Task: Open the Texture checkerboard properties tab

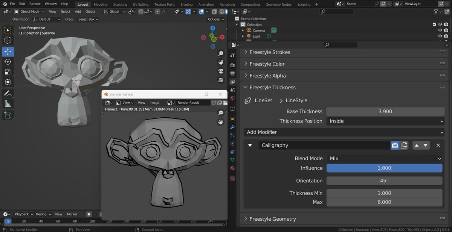Action: pyautogui.click(x=232, y=178)
